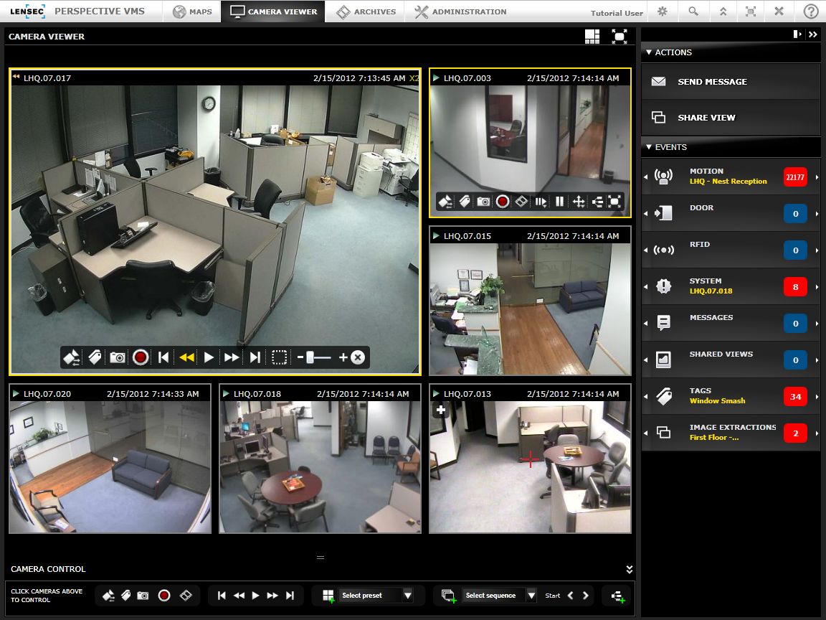Click the tag icon on camera LHQ.07.003
The image size is (826, 620).
465,202
